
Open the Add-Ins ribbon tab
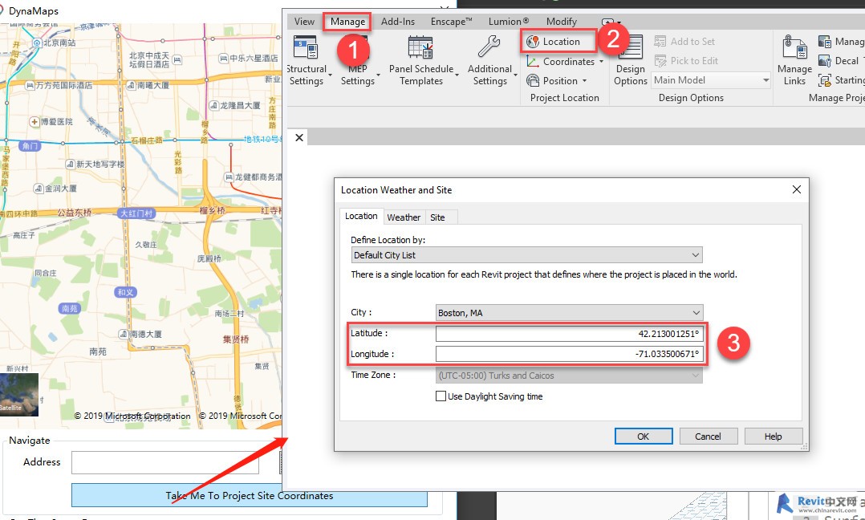[x=398, y=22]
